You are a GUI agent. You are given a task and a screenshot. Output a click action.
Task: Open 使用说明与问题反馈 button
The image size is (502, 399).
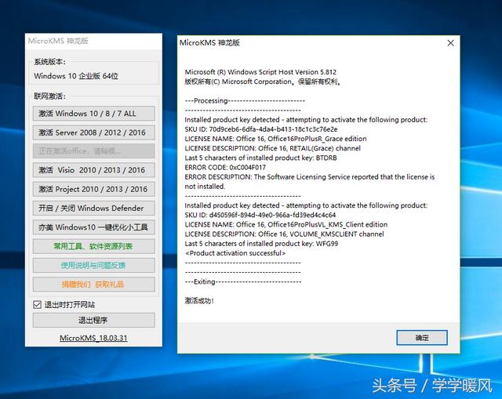tap(93, 265)
